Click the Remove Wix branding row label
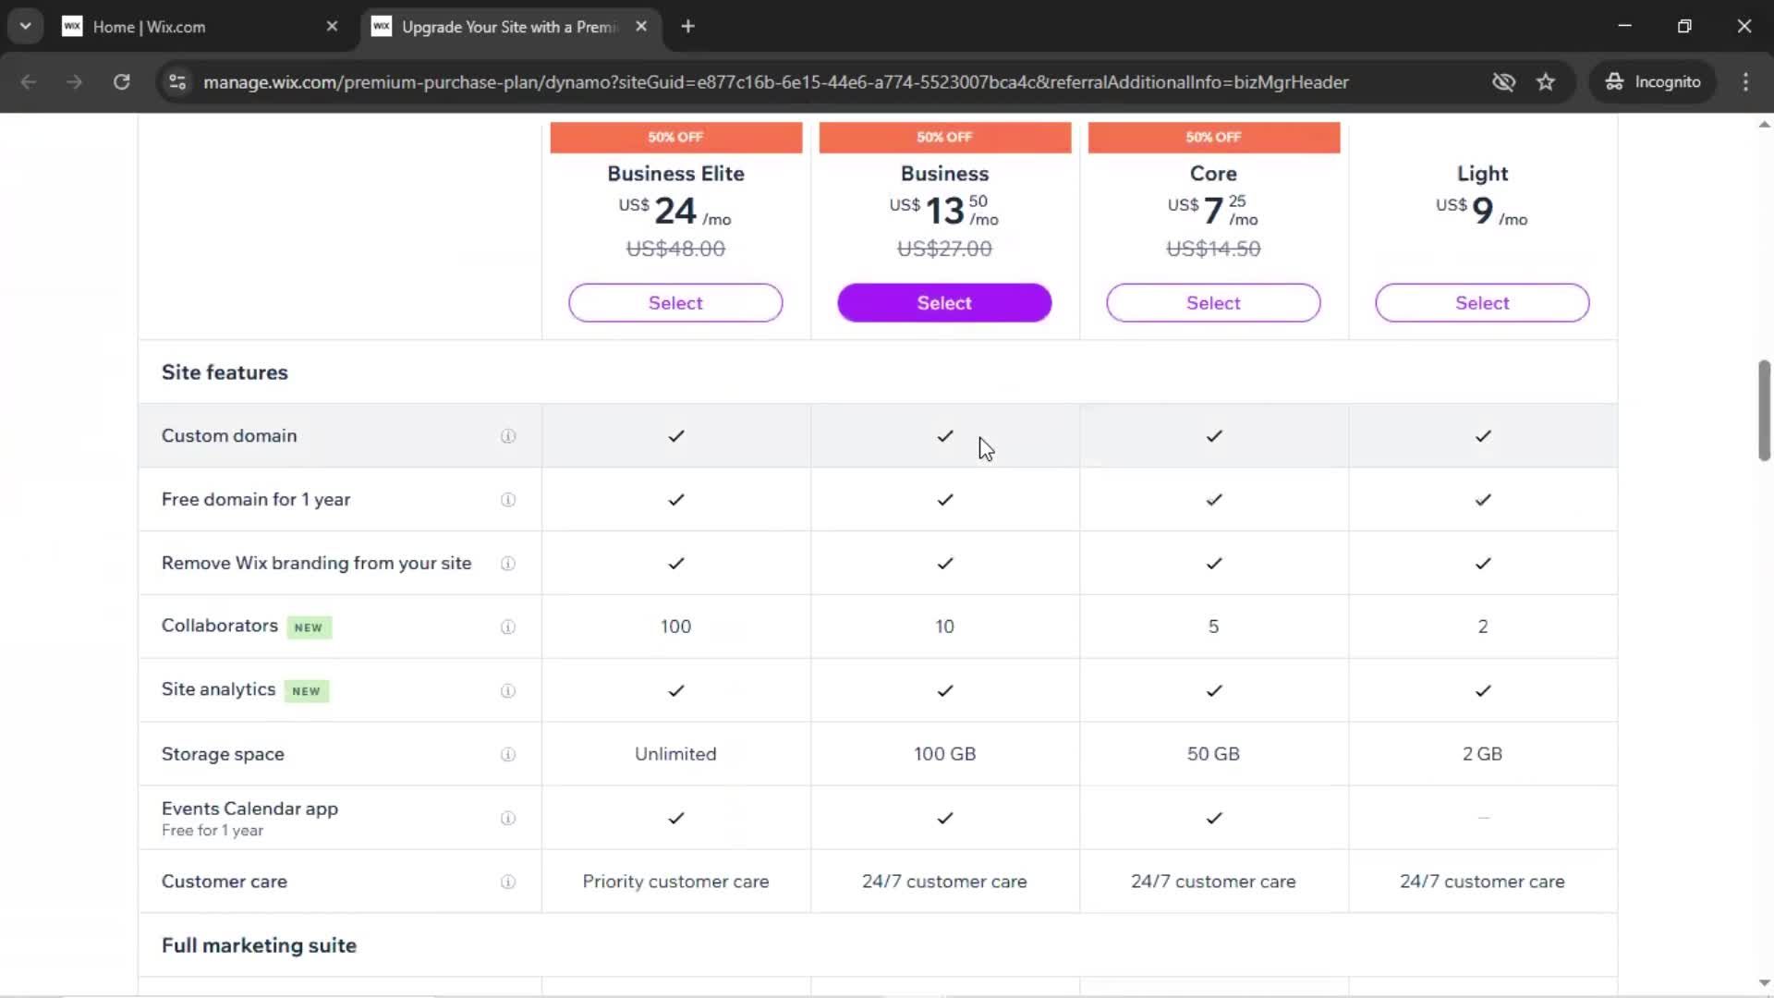Image resolution: width=1774 pixels, height=998 pixels. click(316, 563)
